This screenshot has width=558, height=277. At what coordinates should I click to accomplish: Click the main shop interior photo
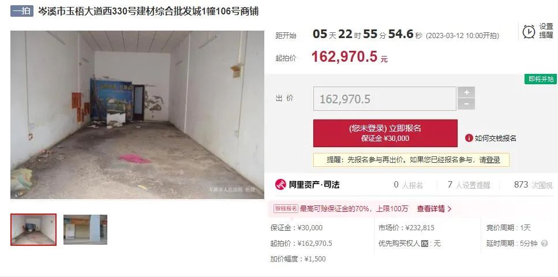pyautogui.click(x=137, y=115)
